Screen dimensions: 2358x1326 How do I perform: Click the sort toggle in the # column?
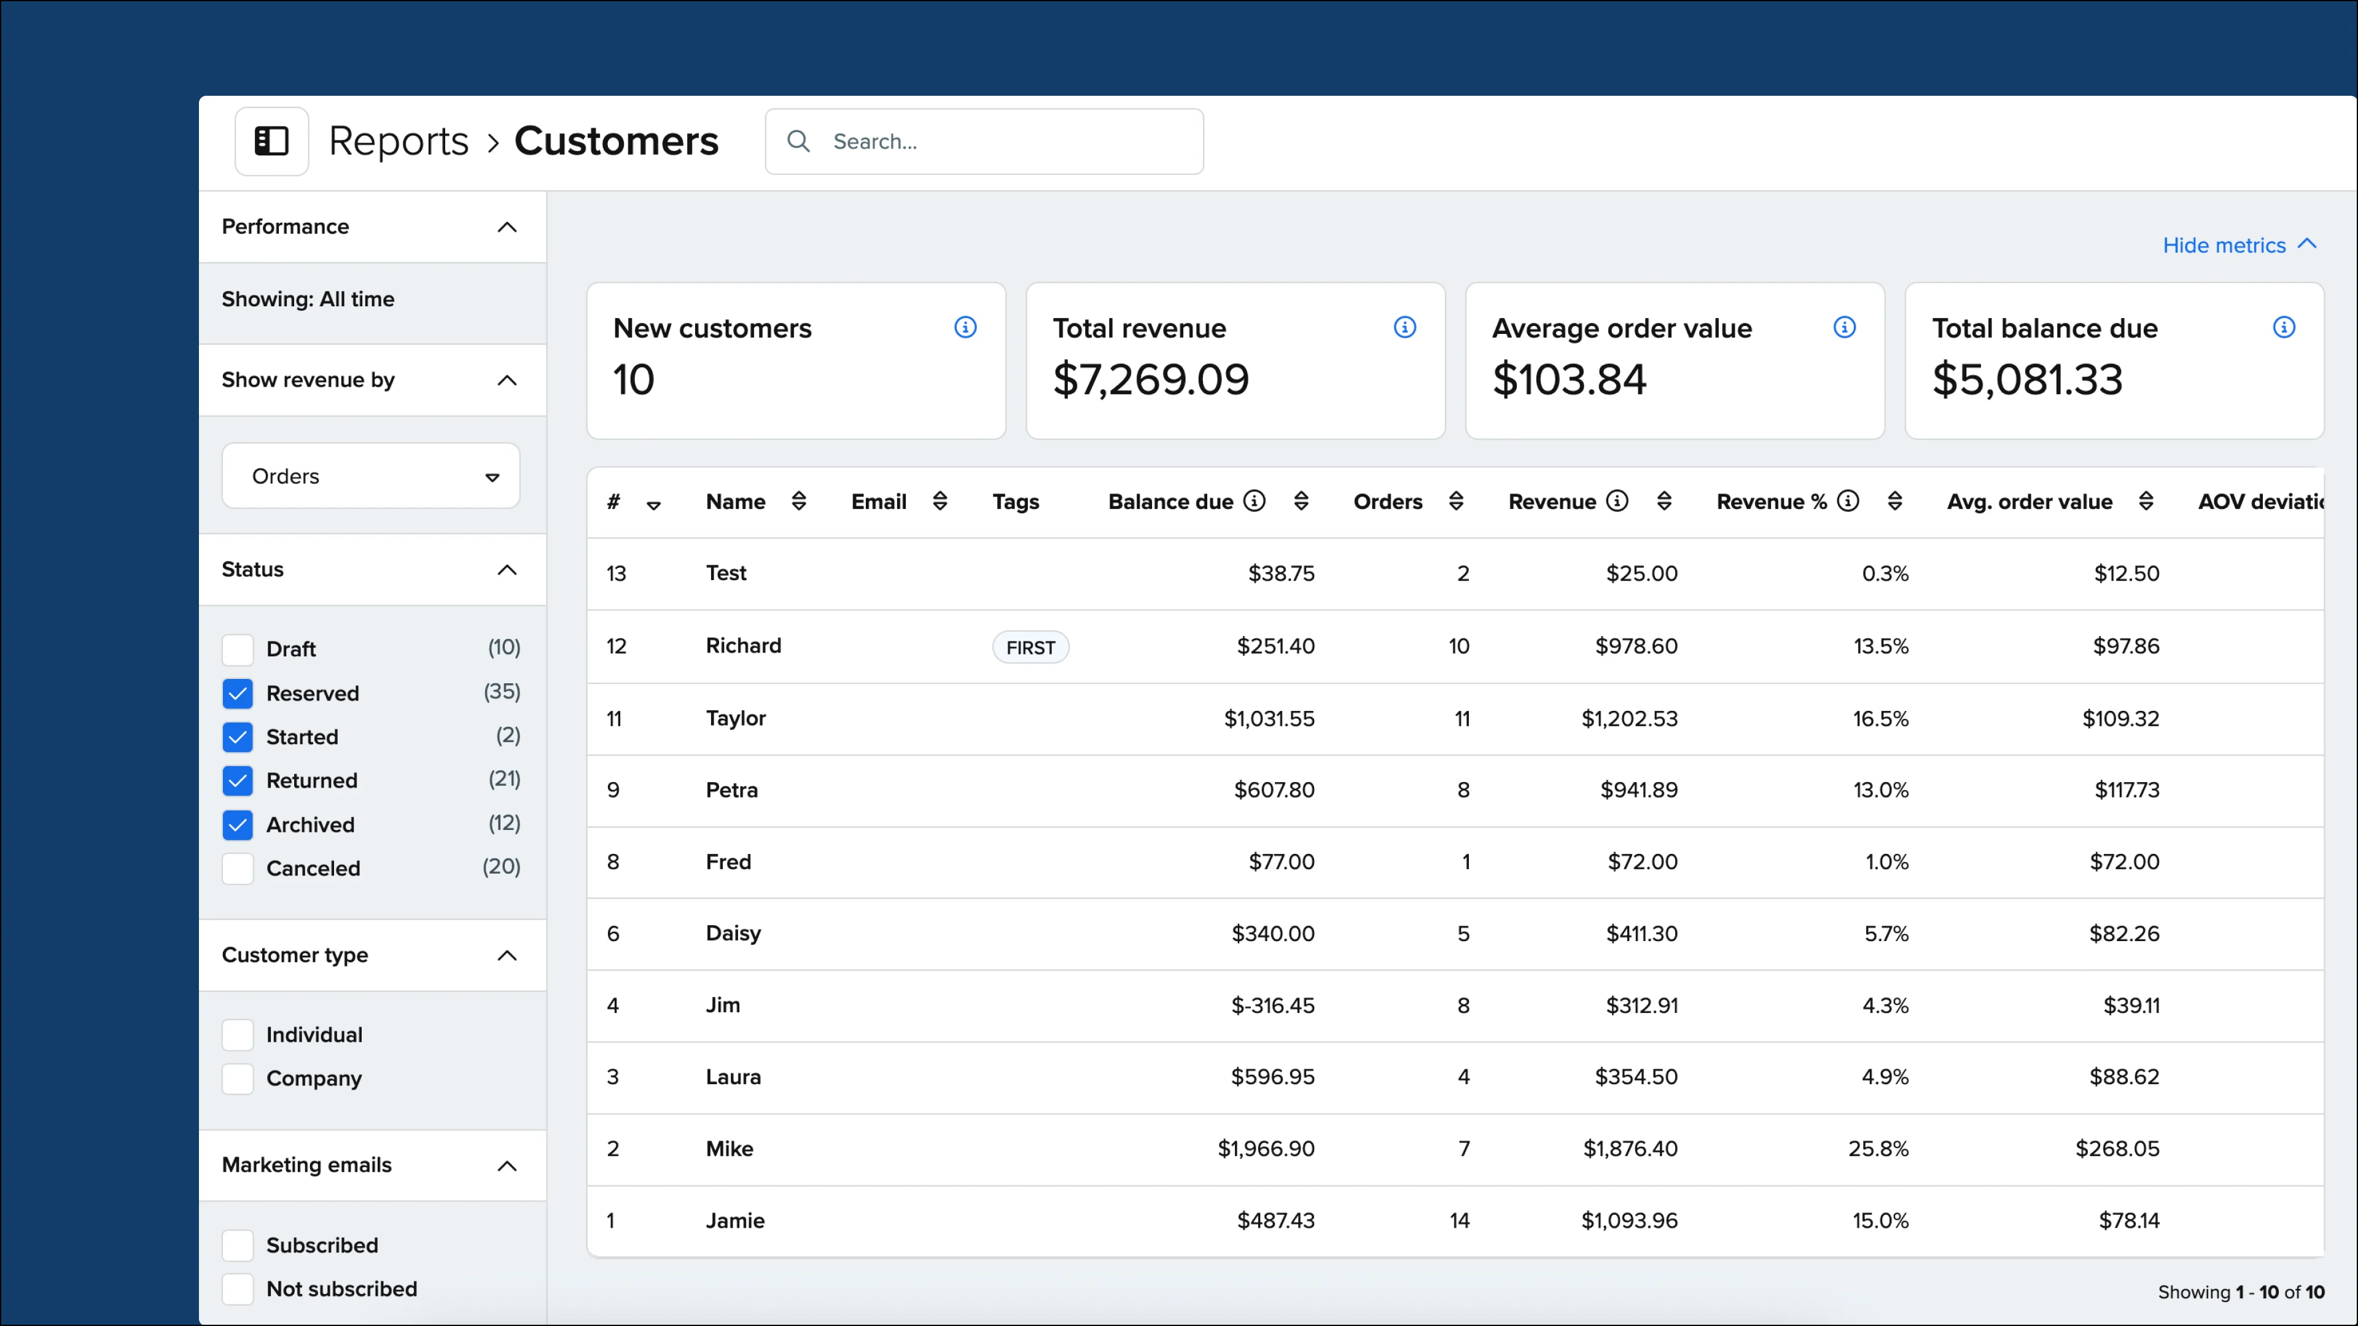(x=653, y=504)
